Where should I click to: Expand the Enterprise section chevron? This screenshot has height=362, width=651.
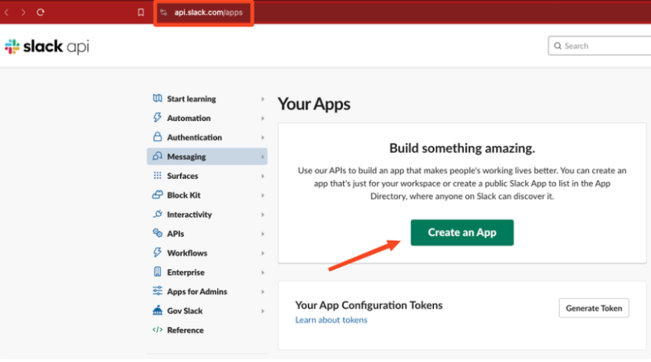click(263, 272)
